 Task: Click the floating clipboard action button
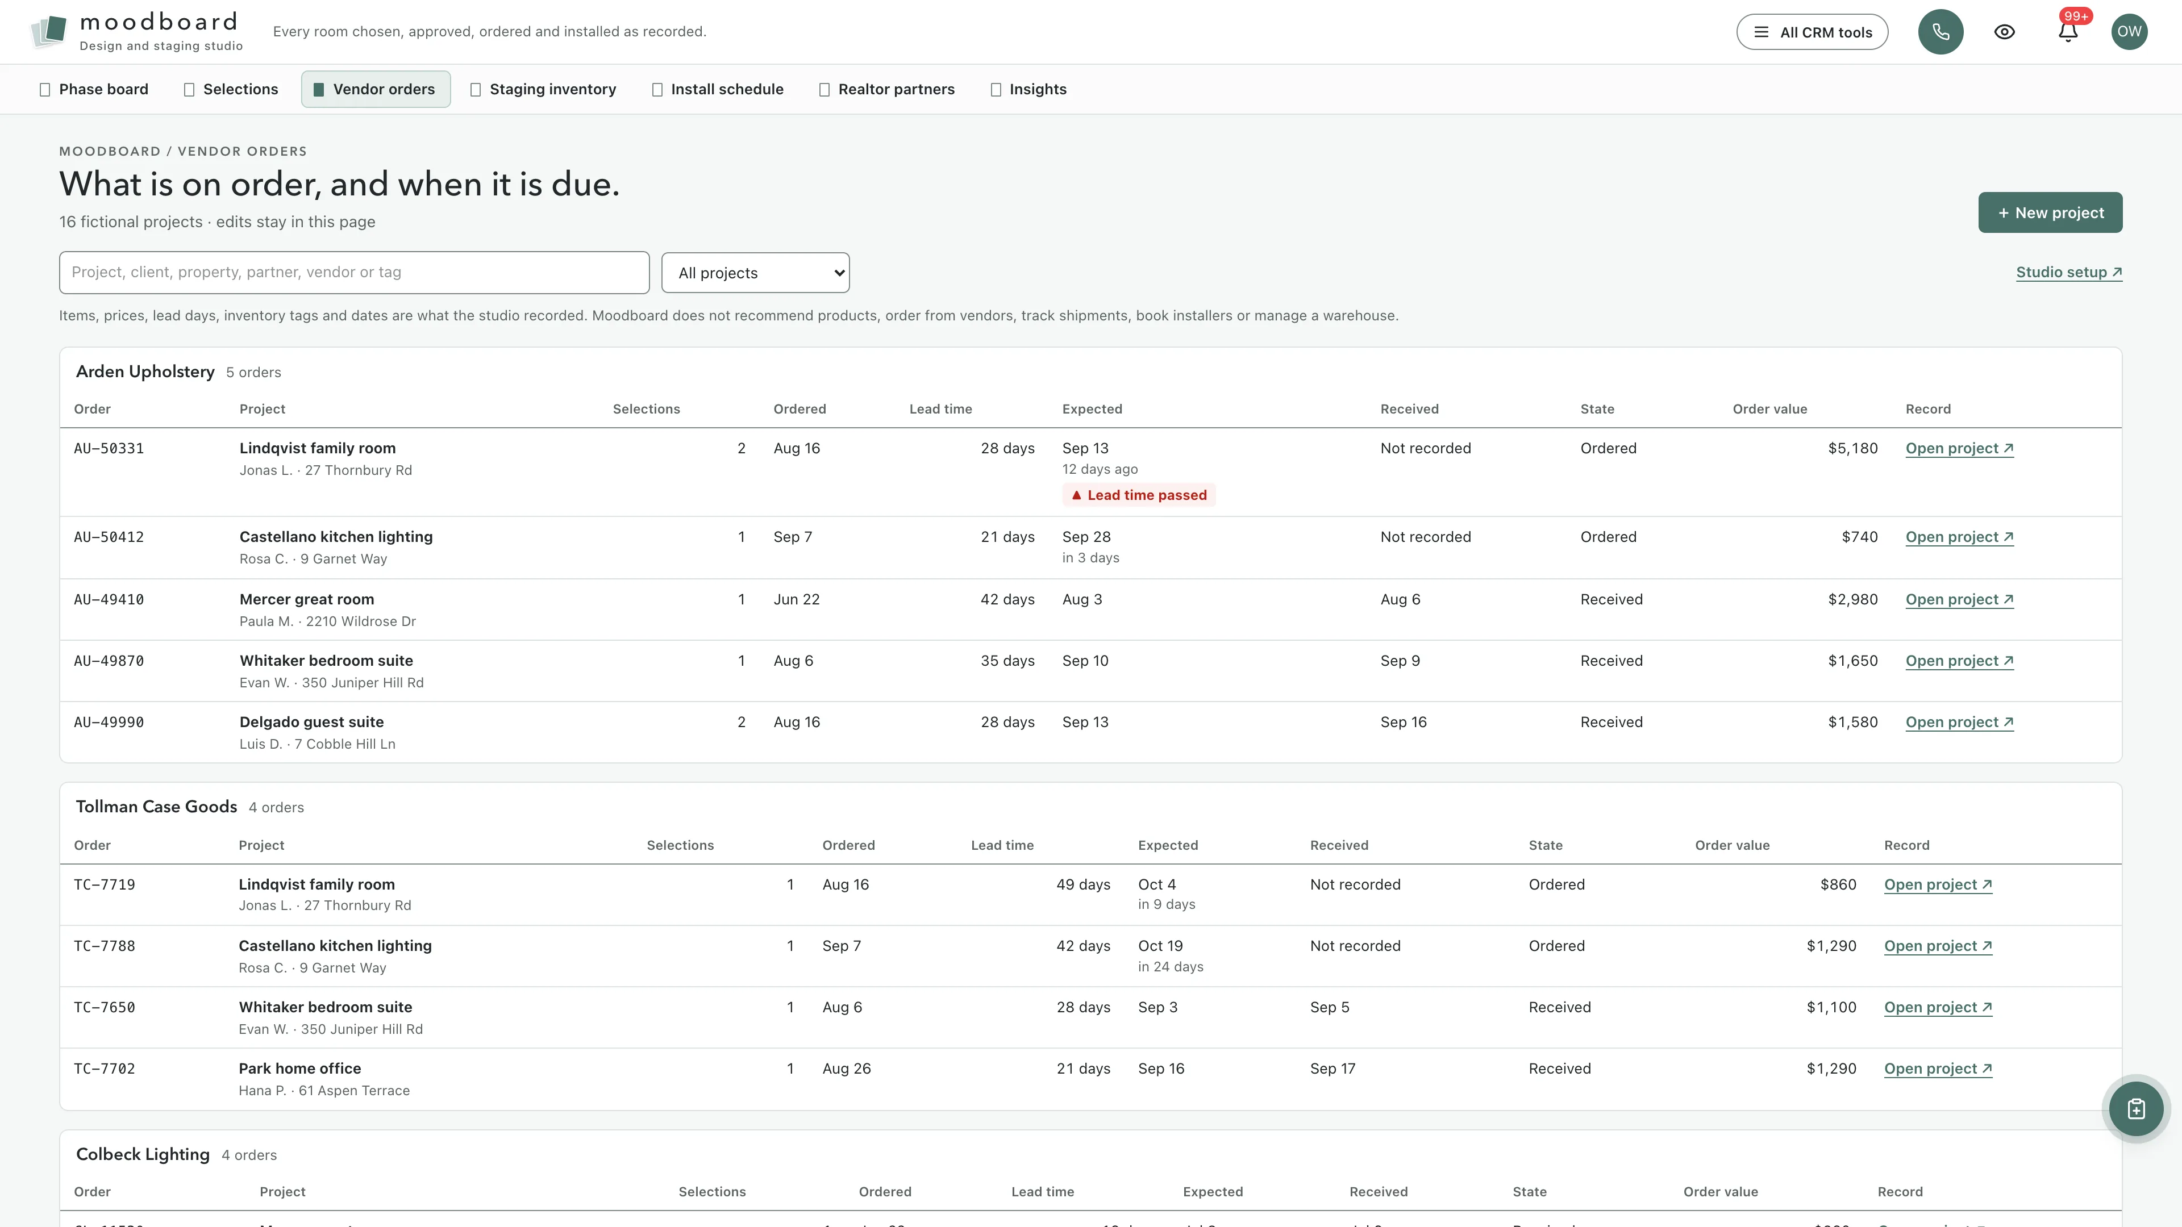[x=2135, y=1108]
